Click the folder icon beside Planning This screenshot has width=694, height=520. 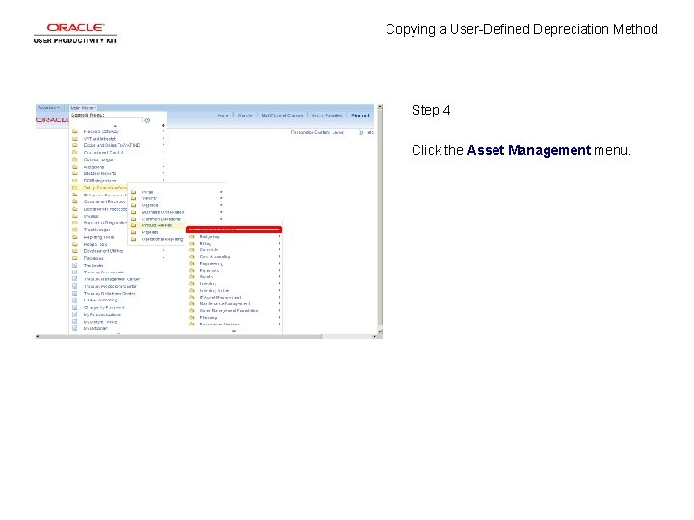(x=192, y=318)
